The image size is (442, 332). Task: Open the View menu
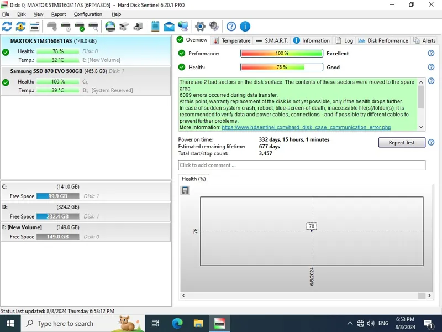click(x=39, y=14)
